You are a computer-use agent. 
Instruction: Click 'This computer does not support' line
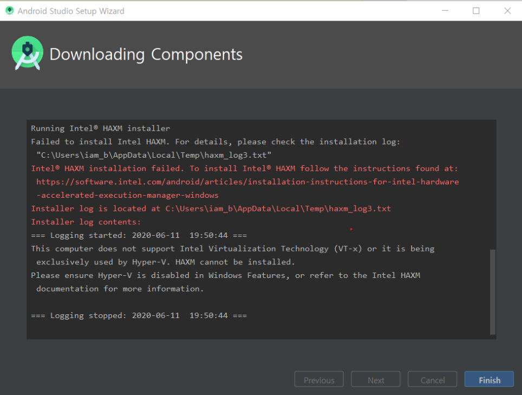coord(233,249)
